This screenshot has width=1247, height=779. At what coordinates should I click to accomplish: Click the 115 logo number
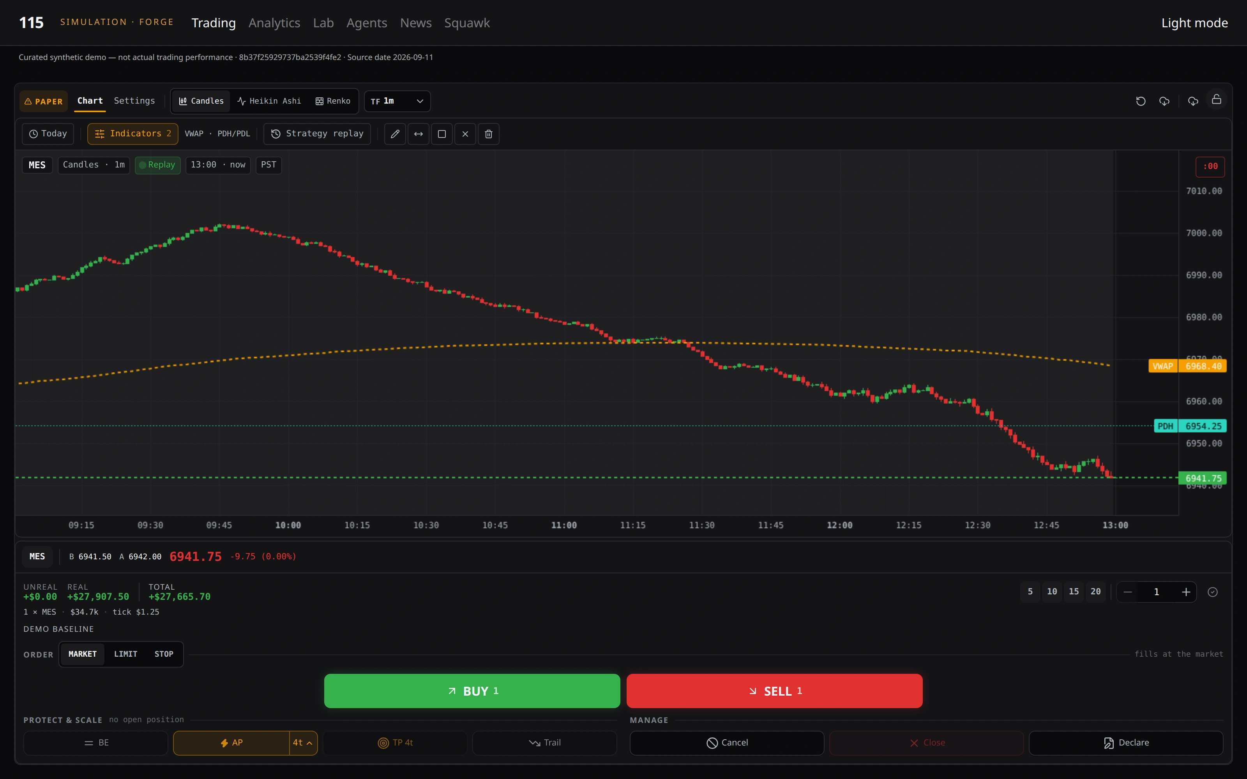32,23
